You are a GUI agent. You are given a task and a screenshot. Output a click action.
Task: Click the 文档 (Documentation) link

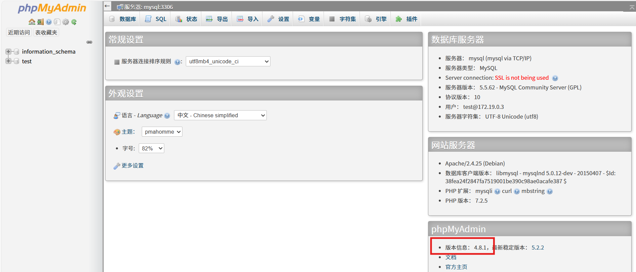click(x=451, y=257)
